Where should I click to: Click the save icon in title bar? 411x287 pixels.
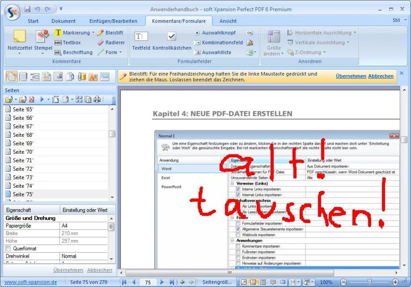click(x=27, y=9)
